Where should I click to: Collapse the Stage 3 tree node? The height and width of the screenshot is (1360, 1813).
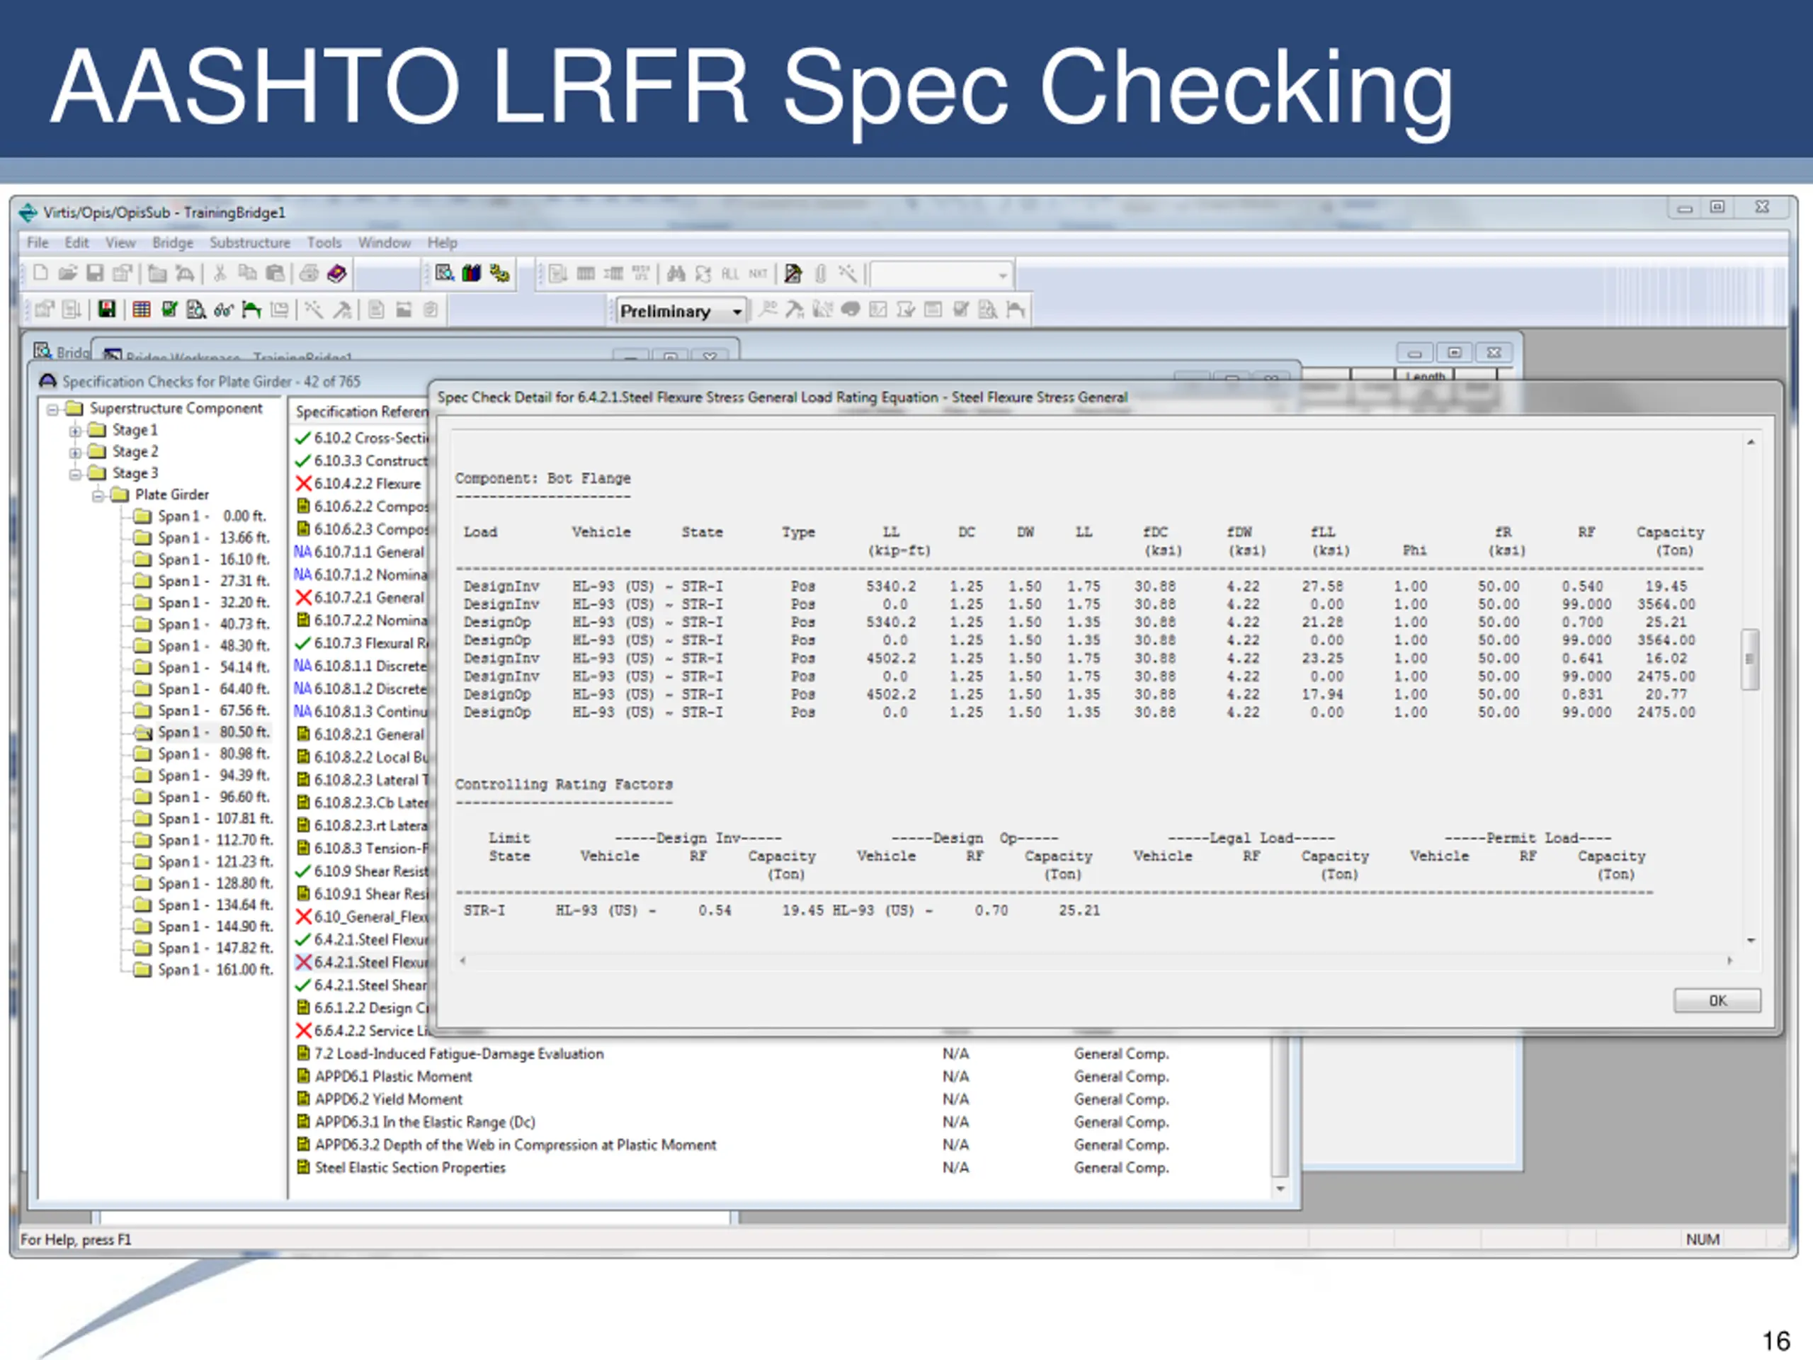75,474
